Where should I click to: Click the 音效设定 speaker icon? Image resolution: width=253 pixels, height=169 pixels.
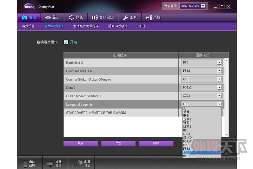point(95,17)
